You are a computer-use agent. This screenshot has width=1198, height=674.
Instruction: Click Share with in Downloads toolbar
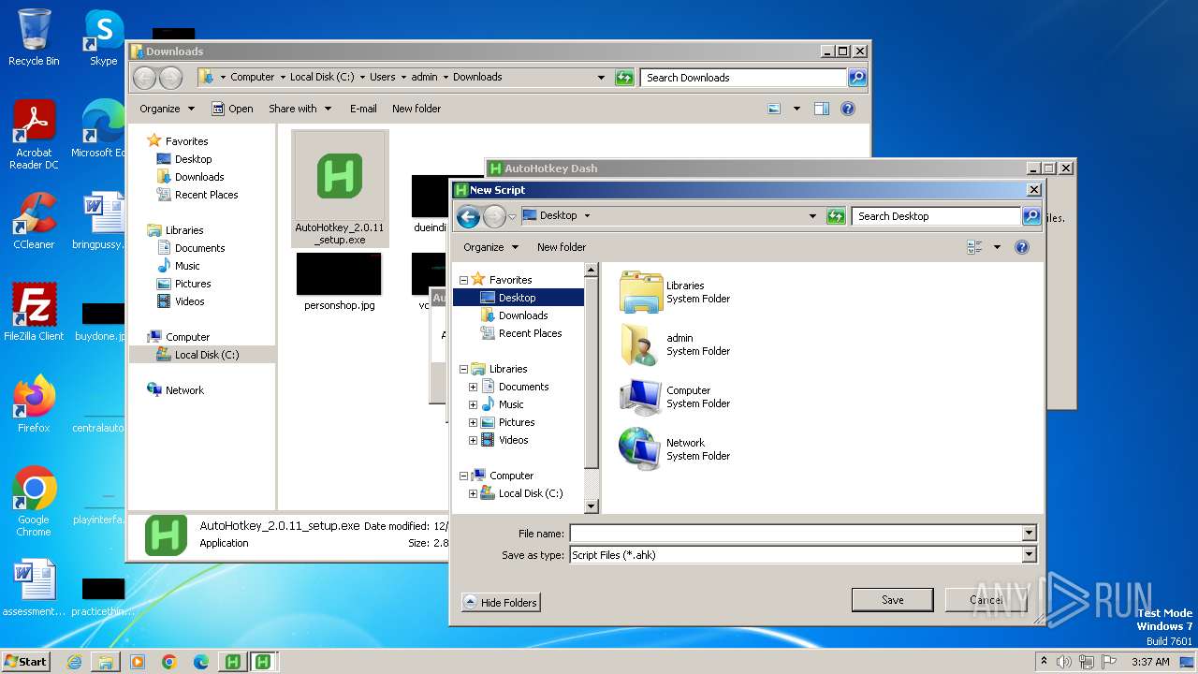pos(299,109)
